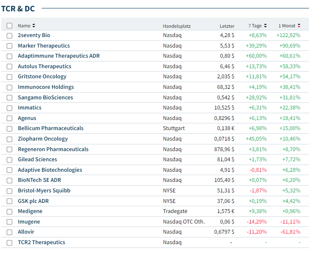Enable the Allovir row checkbox

(10, 232)
